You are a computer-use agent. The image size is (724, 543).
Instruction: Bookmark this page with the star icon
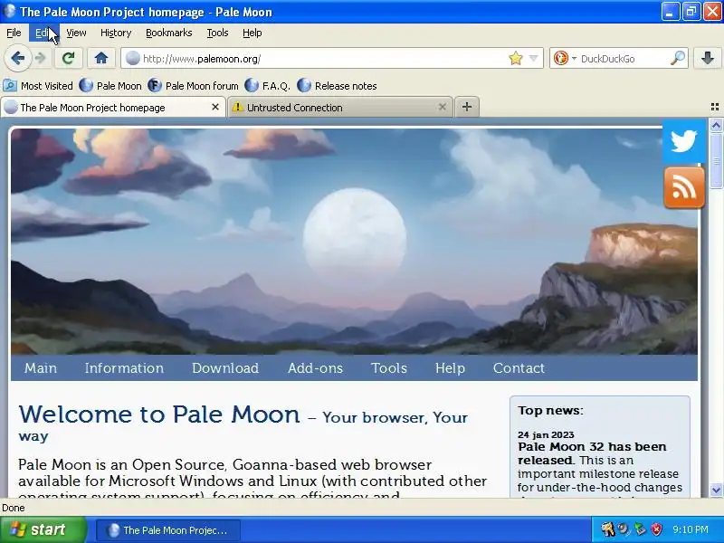[515, 59]
